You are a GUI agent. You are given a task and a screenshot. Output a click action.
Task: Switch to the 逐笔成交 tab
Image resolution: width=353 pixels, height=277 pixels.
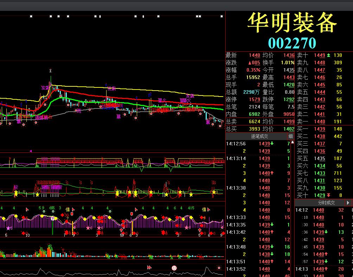(x=259, y=136)
